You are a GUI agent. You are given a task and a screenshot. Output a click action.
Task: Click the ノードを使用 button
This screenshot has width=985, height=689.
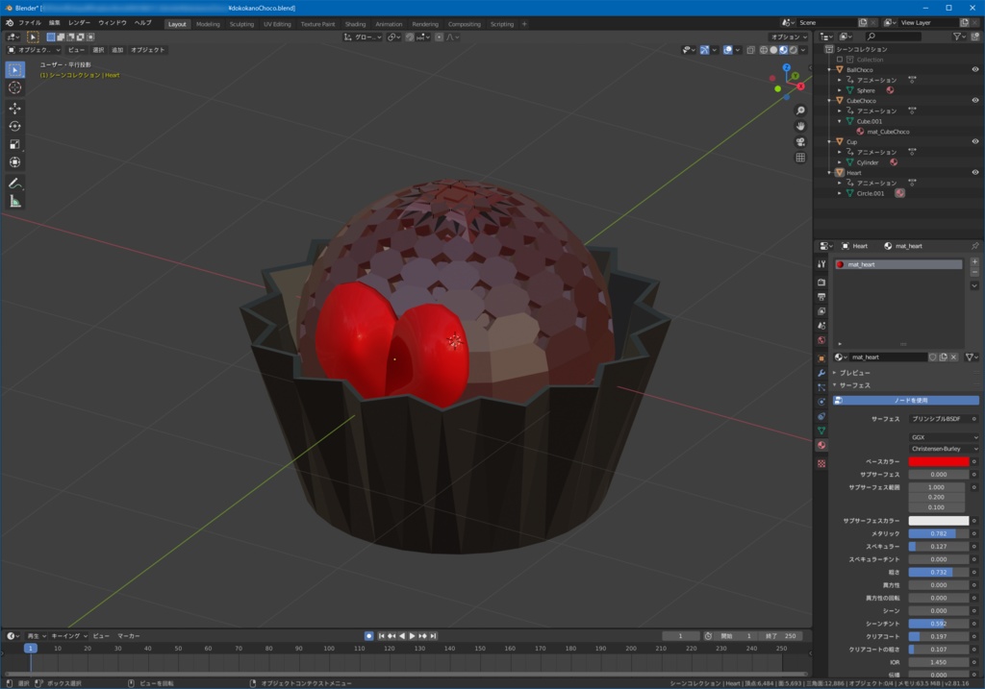tap(906, 400)
